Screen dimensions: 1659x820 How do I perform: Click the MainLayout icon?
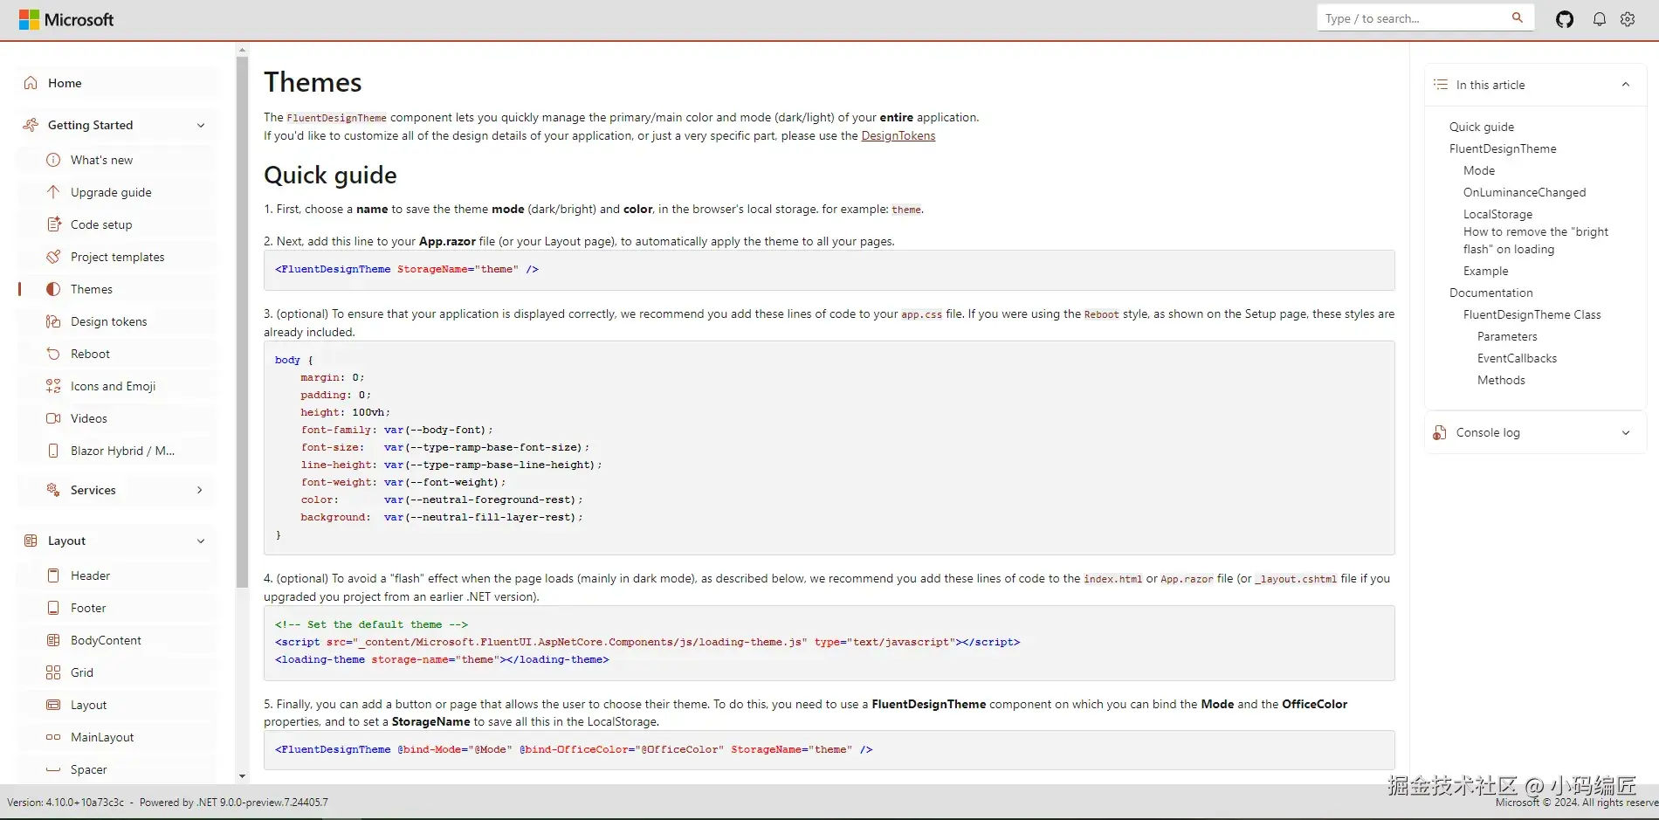tap(53, 737)
